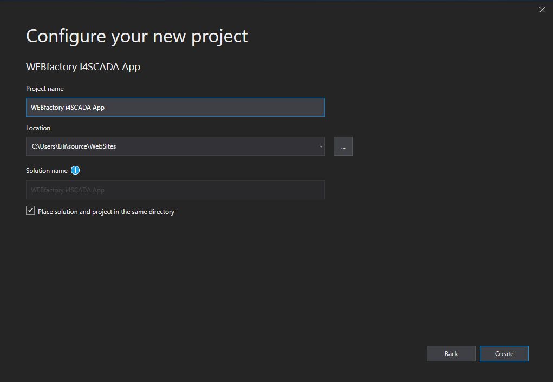The image size is (553, 382).
Task: Click the WEBfactory I4SCADA App heading
Action: (82, 66)
